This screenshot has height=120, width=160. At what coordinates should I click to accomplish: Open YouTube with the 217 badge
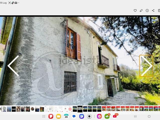coord(115,116)
